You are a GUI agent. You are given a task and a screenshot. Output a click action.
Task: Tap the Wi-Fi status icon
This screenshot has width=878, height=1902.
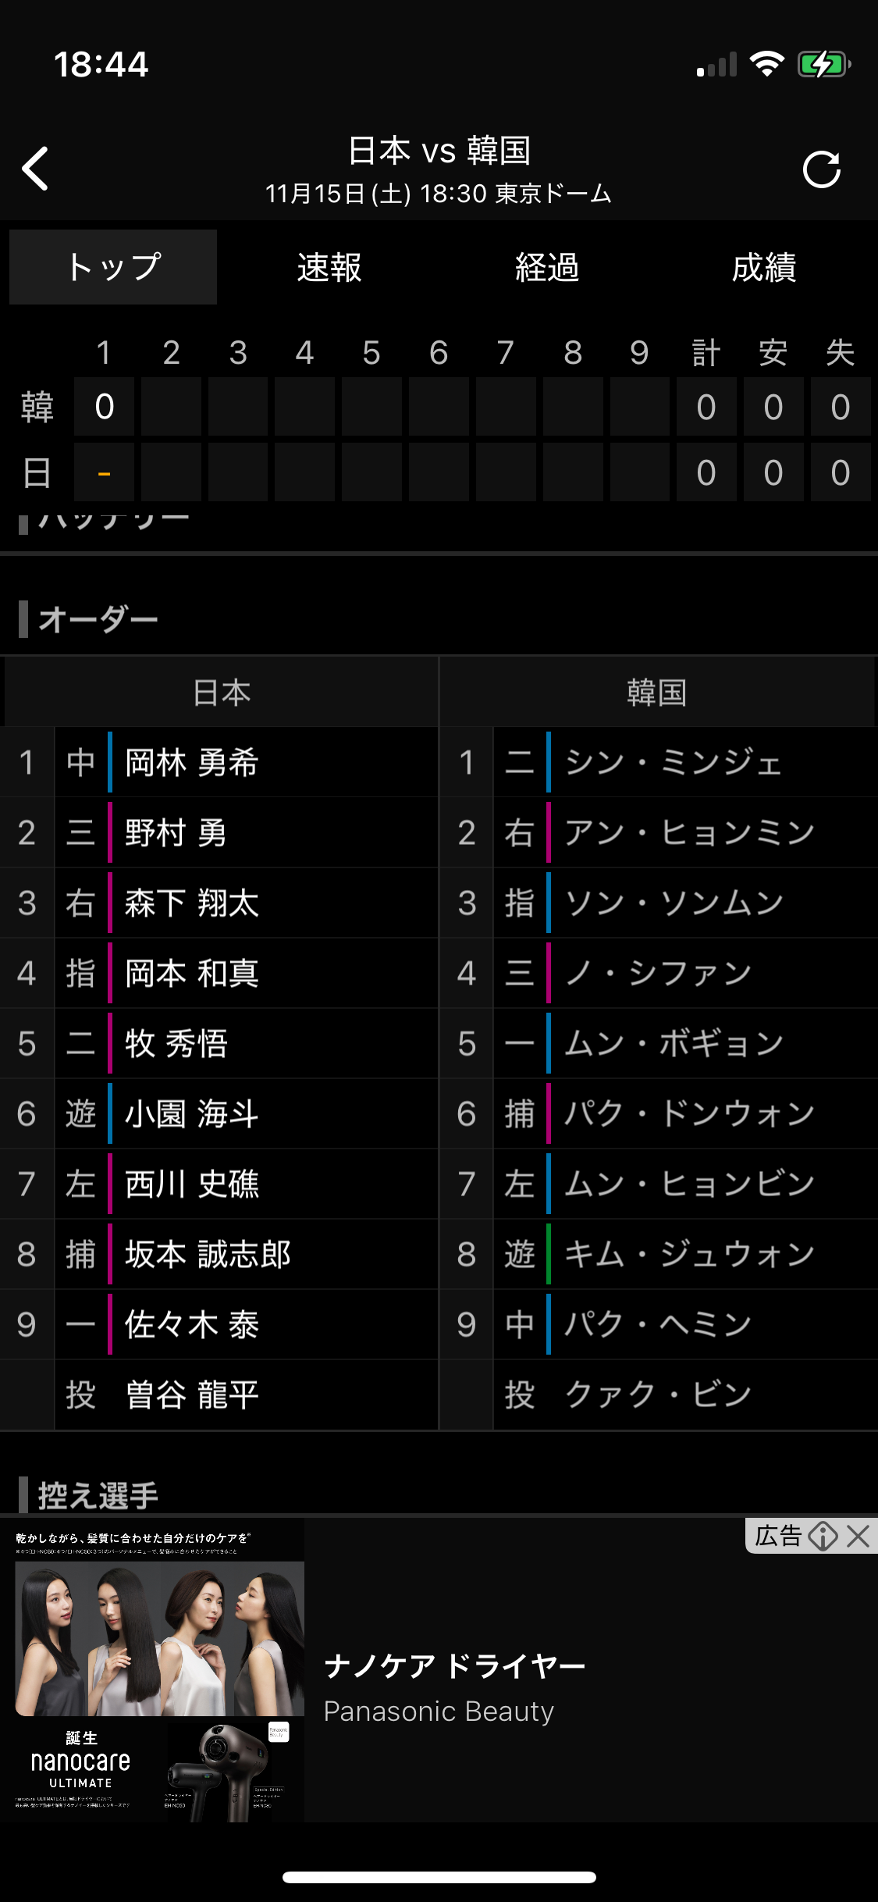766,64
